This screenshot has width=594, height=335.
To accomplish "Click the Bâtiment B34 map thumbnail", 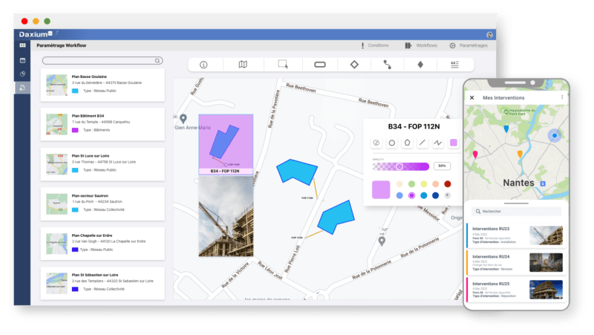I will pos(56,124).
